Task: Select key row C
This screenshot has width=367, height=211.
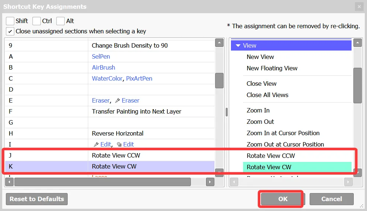Action: point(110,78)
